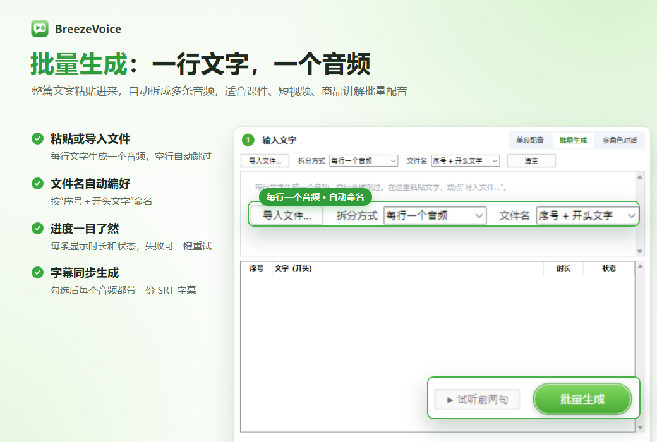This screenshot has height=442, width=657.
Task: Click the text area scrollbar up arrow
Action: coord(640,177)
